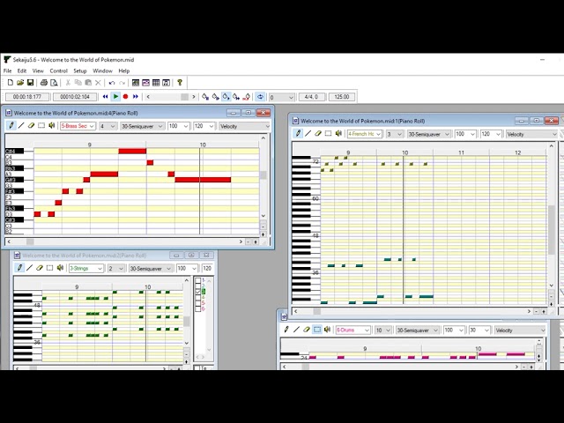Screen dimensions: 564x423
Task: Select the Eraser tool in French Horn piano roll
Action: pyautogui.click(x=318, y=133)
